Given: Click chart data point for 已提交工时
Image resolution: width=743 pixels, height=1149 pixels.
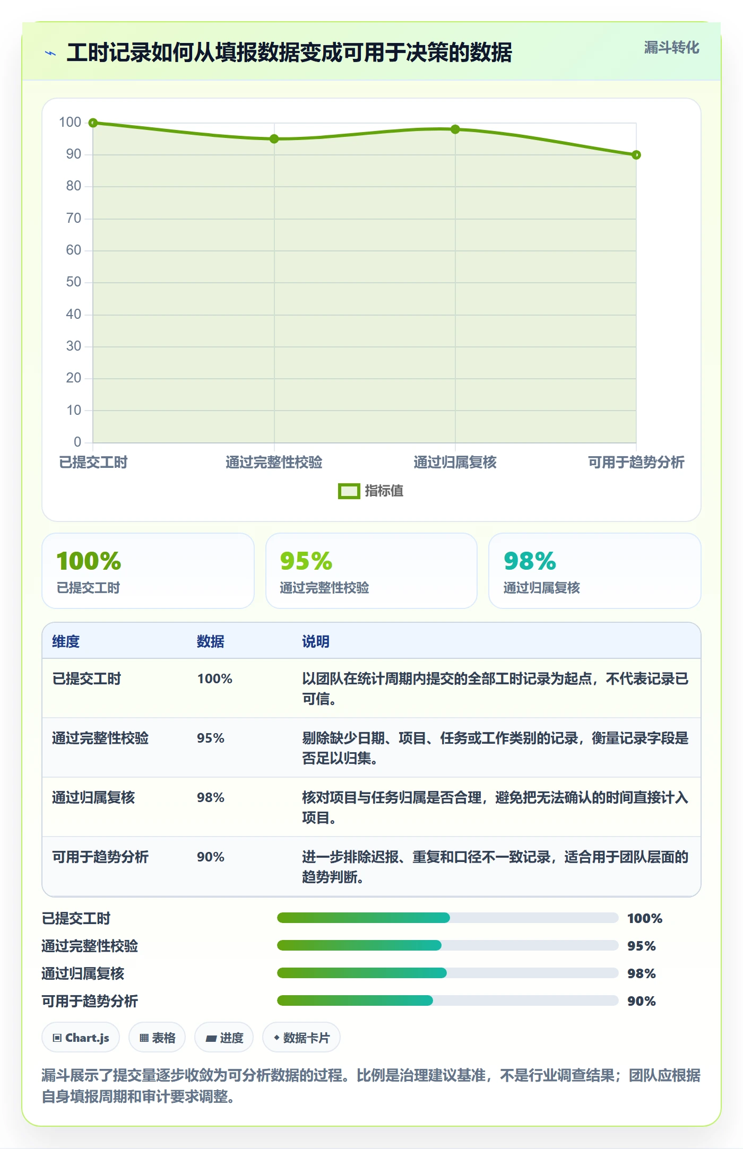Looking at the screenshot, I should pos(93,123).
